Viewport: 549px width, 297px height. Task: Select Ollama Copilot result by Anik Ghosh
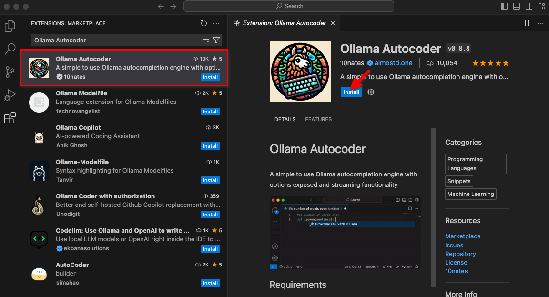pos(124,137)
